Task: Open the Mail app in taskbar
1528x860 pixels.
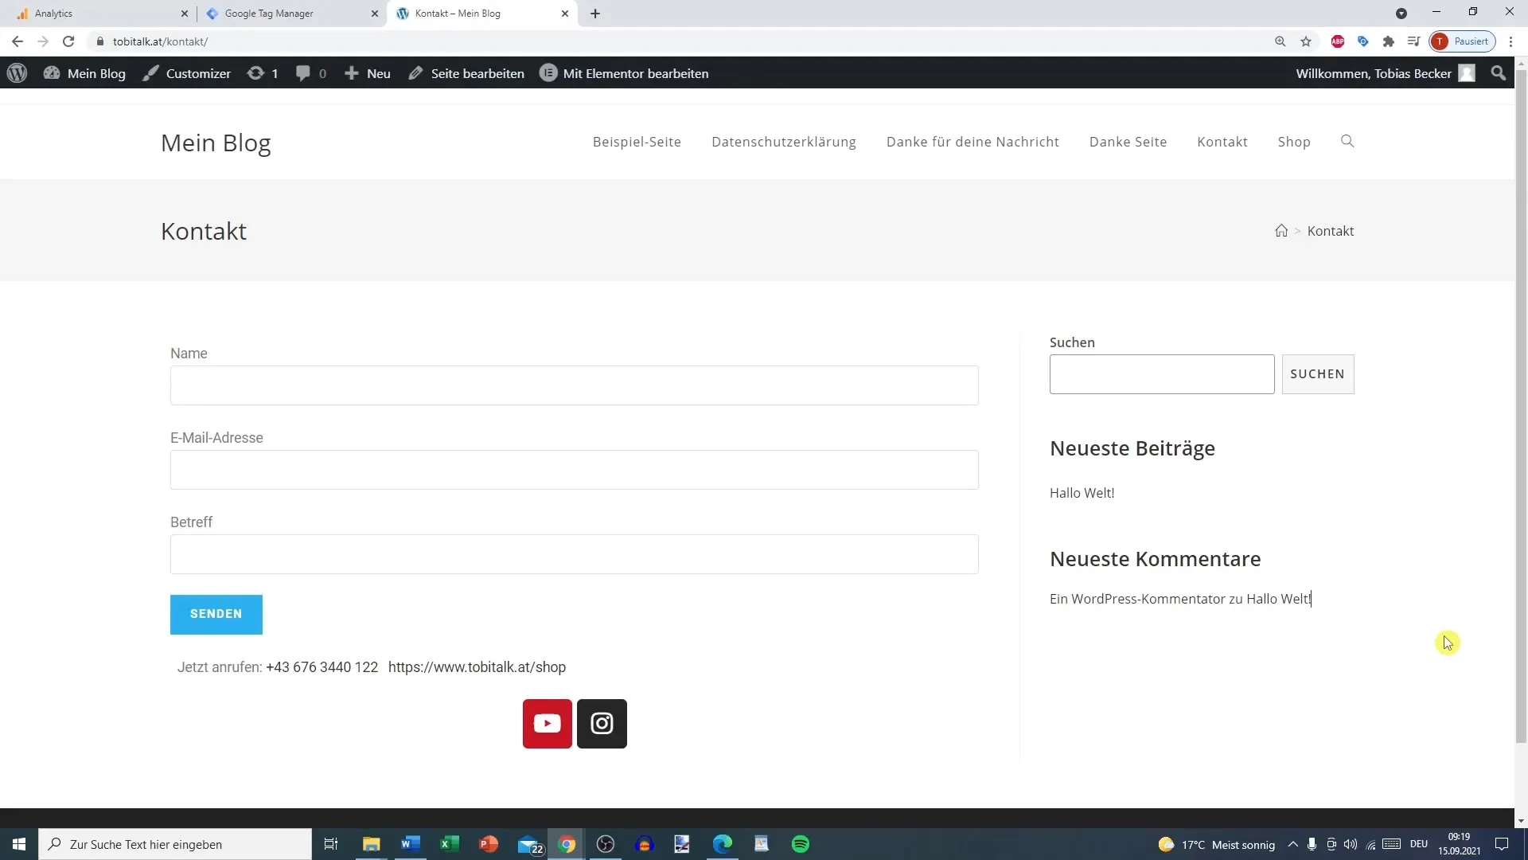Action: (529, 844)
